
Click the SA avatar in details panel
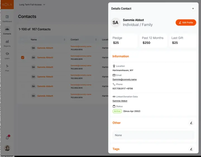115,23
